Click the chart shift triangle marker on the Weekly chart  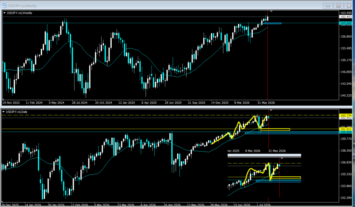coord(271,11)
